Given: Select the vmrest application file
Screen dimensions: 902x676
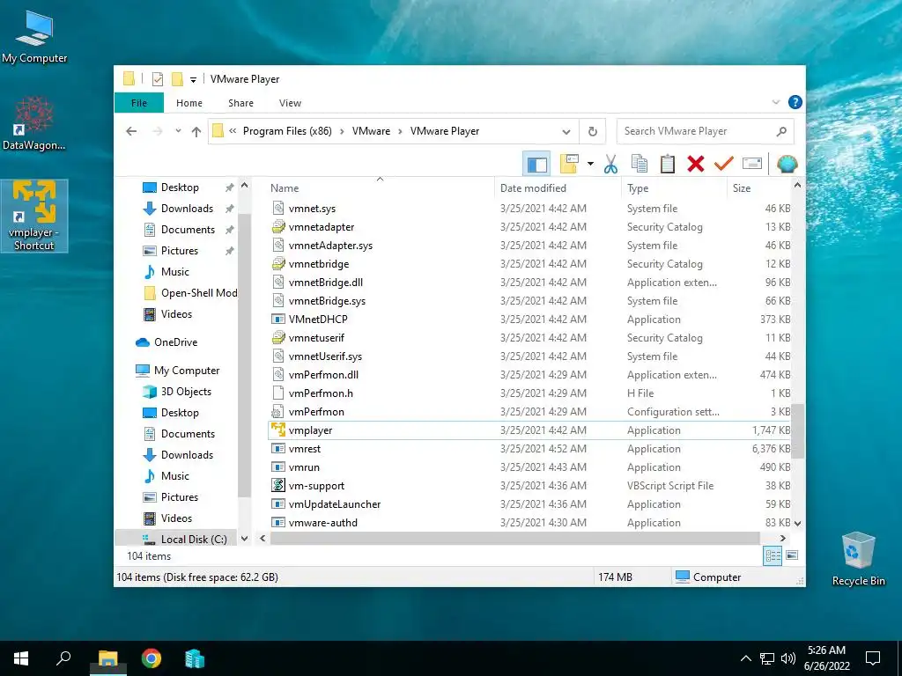Looking at the screenshot, I should (x=529, y=448).
